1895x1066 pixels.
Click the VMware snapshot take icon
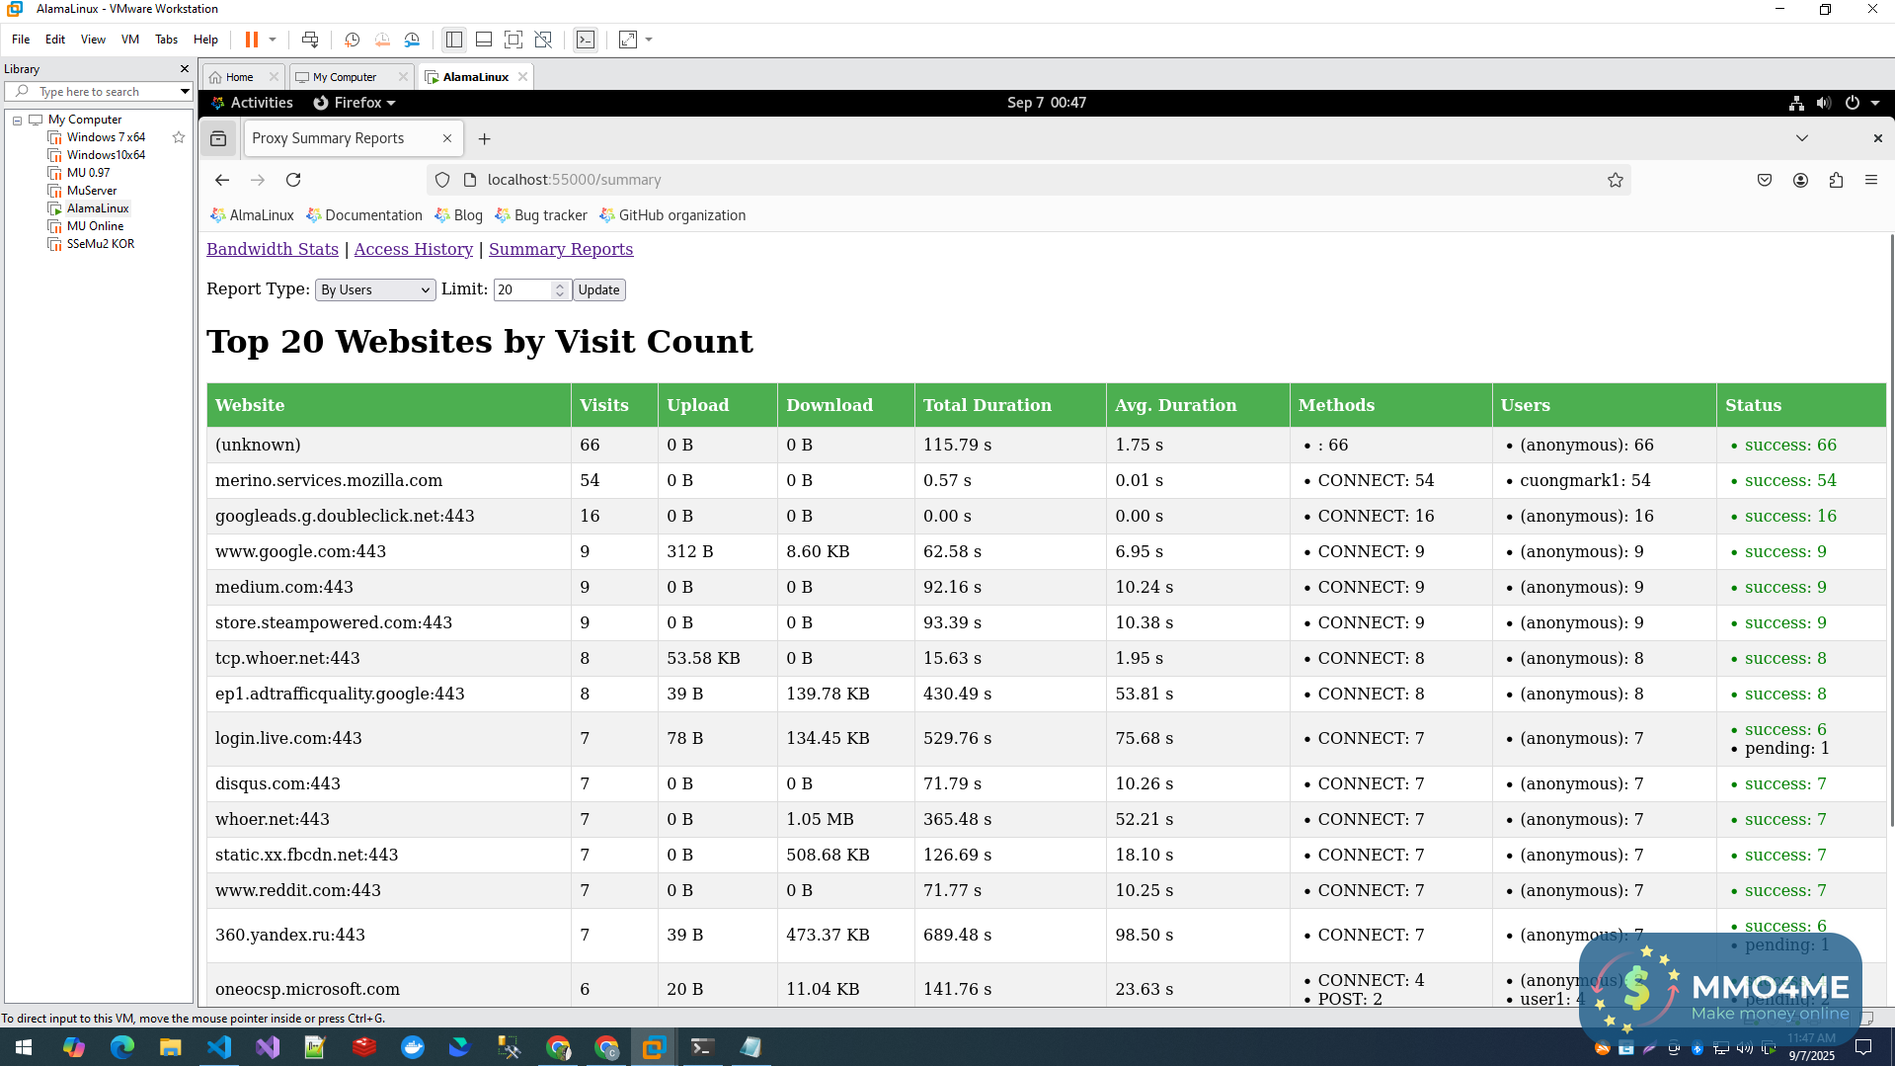[352, 40]
